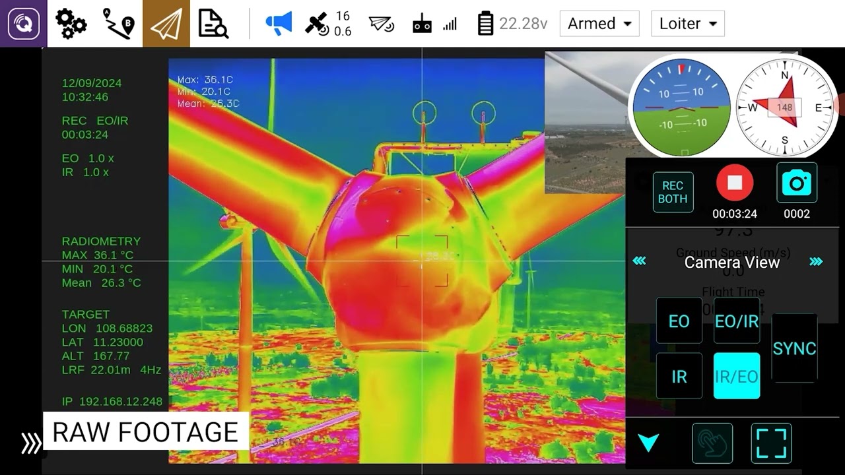Go to previous panel with left chevrons
Image resolution: width=845 pixels, height=475 pixels.
point(639,261)
